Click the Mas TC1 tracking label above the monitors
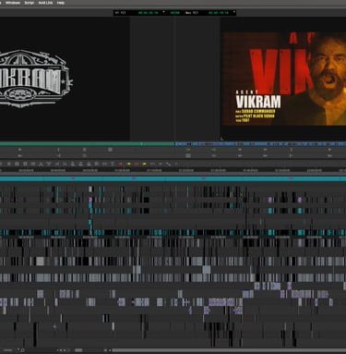346x354 pixels. click(191, 13)
